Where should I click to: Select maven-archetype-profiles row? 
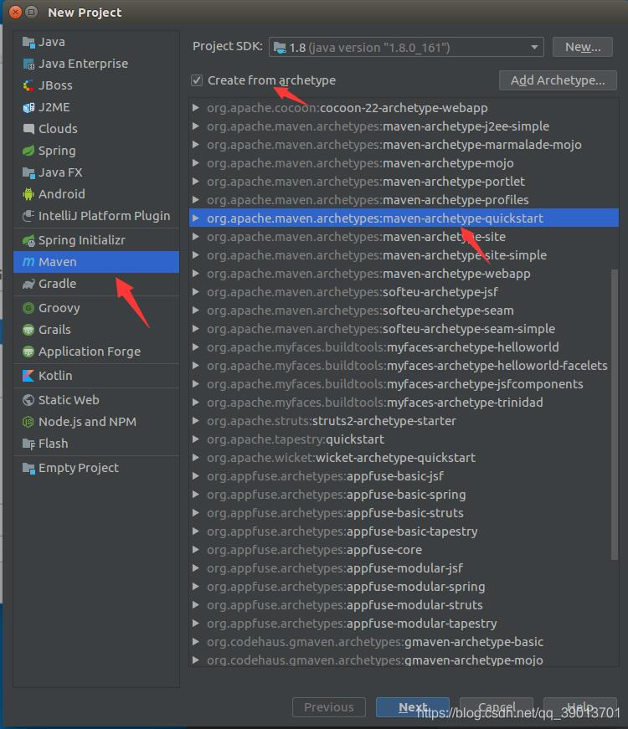(404, 200)
